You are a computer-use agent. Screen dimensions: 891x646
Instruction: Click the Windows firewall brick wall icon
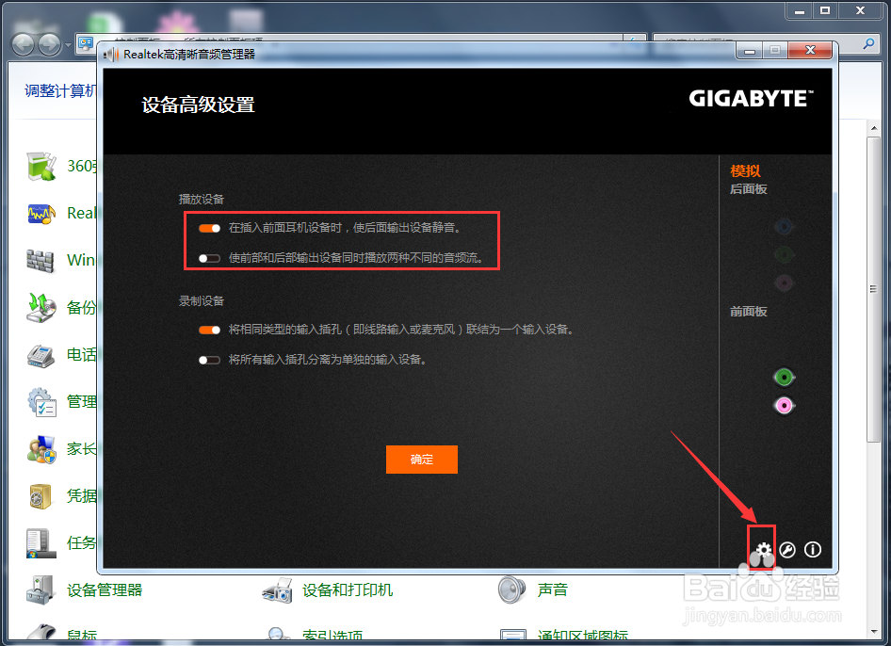(40, 261)
